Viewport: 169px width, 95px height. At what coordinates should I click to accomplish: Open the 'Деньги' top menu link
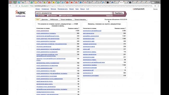coord(82,9)
